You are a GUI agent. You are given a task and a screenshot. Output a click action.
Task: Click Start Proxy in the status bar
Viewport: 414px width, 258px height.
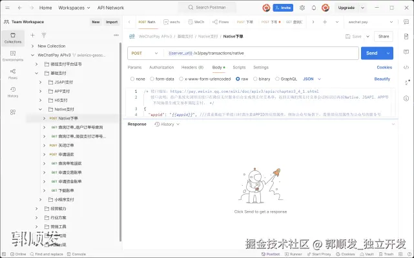pyautogui.click(x=319, y=254)
